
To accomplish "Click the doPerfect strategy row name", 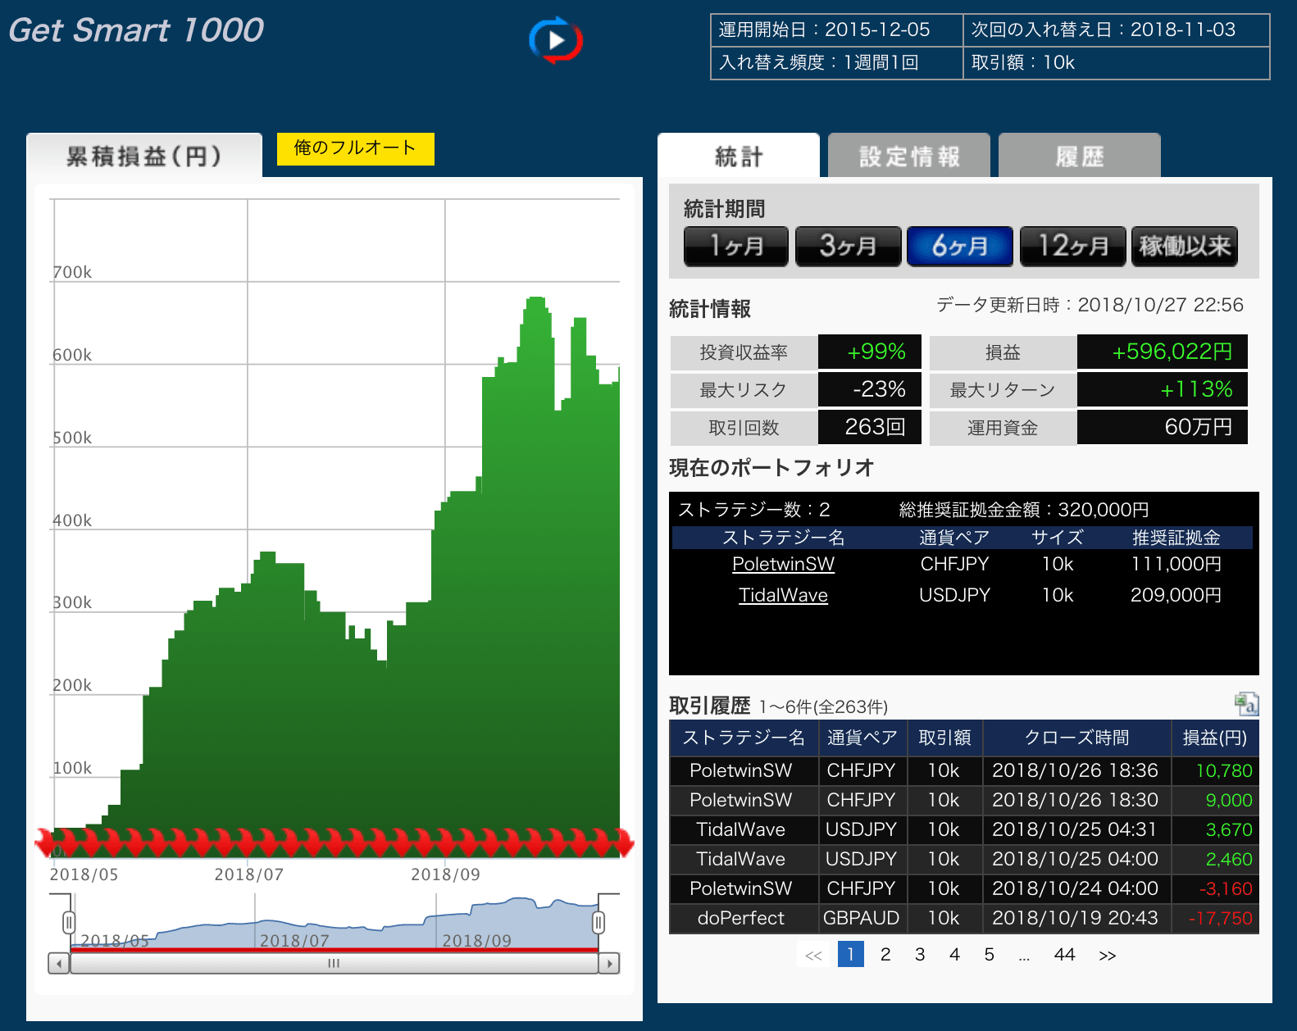I will point(740,918).
